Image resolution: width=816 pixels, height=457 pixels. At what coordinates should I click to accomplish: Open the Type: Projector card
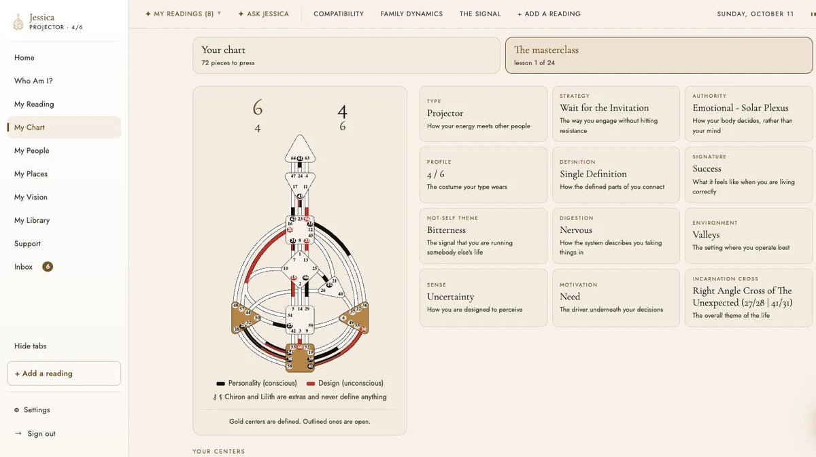tap(483, 114)
